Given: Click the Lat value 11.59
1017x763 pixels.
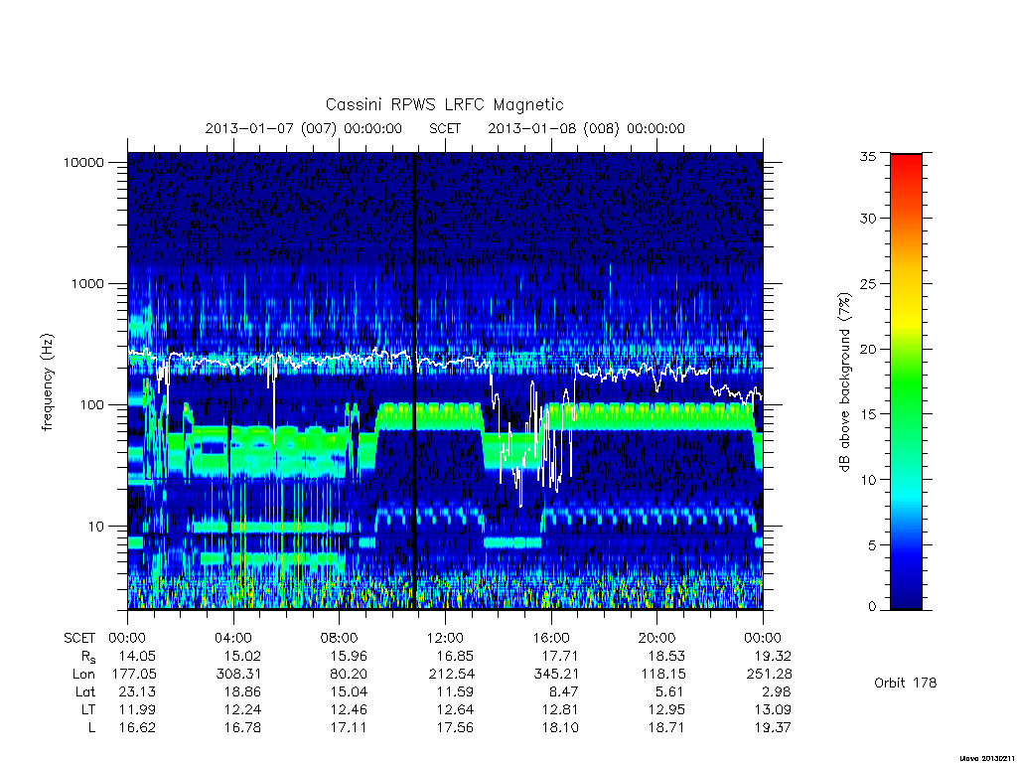Looking at the screenshot, I should pyautogui.click(x=455, y=691).
